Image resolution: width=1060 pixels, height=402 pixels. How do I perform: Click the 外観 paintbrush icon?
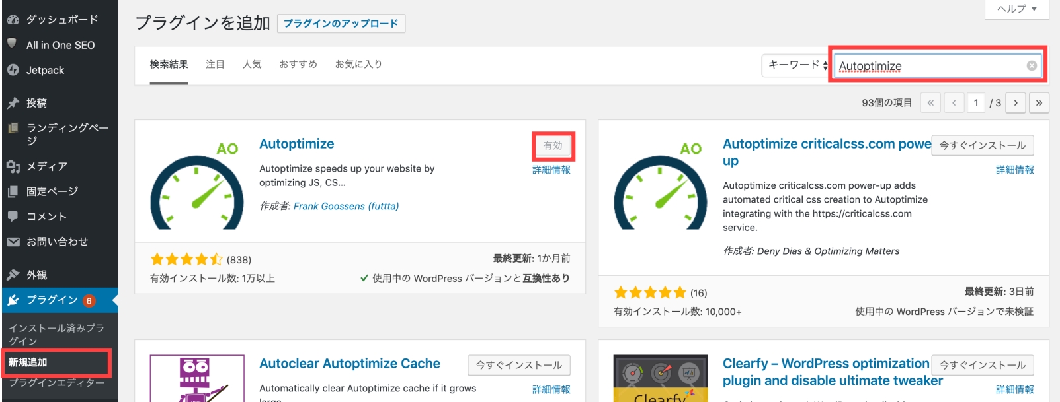(x=13, y=275)
